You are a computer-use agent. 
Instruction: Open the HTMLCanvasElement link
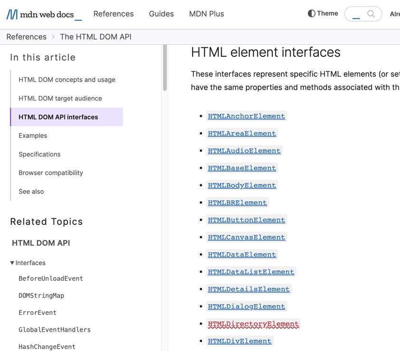tap(246, 237)
